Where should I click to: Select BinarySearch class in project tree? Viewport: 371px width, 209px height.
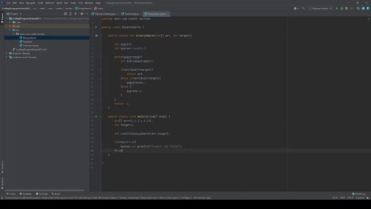tap(28, 38)
